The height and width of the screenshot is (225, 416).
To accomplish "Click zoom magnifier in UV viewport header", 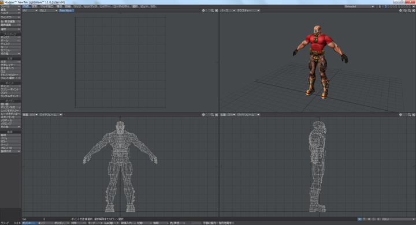I will click(x=212, y=10).
